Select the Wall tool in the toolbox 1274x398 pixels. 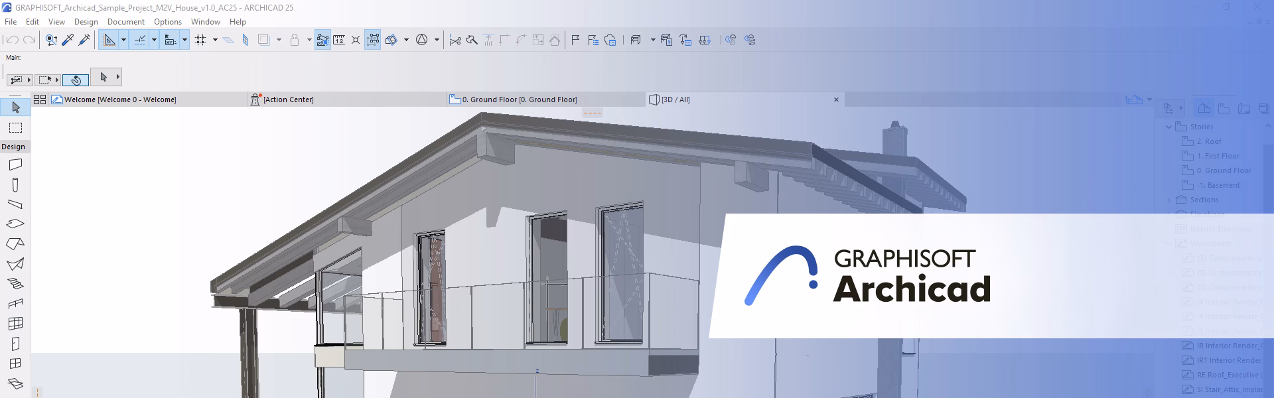click(x=15, y=165)
